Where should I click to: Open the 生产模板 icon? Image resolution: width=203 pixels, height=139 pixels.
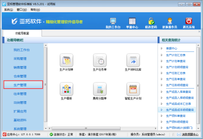(x=66, y=89)
